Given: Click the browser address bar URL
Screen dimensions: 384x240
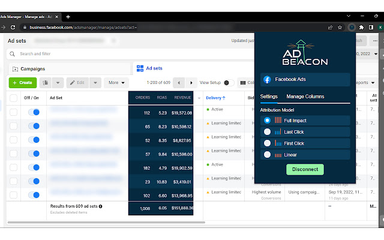Looking at the screenshot, I should 83,28.
